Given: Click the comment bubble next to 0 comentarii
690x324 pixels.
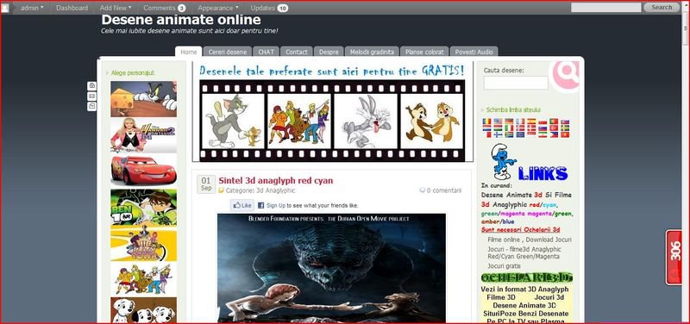Looking at the screenshot, I should pyautogui.click(x=422, y=190).
